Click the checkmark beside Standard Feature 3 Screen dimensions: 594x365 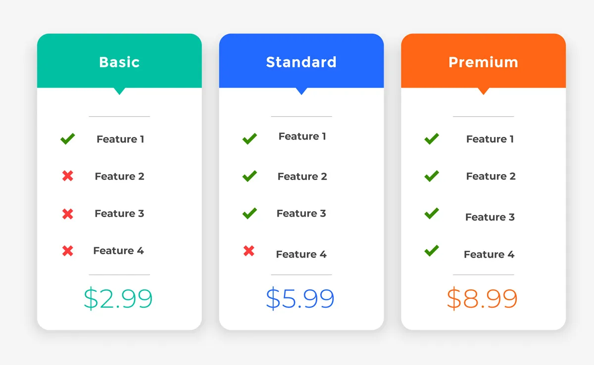(x=249, y=213)
